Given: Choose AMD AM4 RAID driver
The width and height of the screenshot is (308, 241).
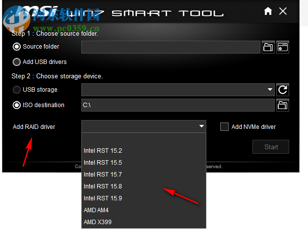Looking at the screenshot, I should coord(144,210).
